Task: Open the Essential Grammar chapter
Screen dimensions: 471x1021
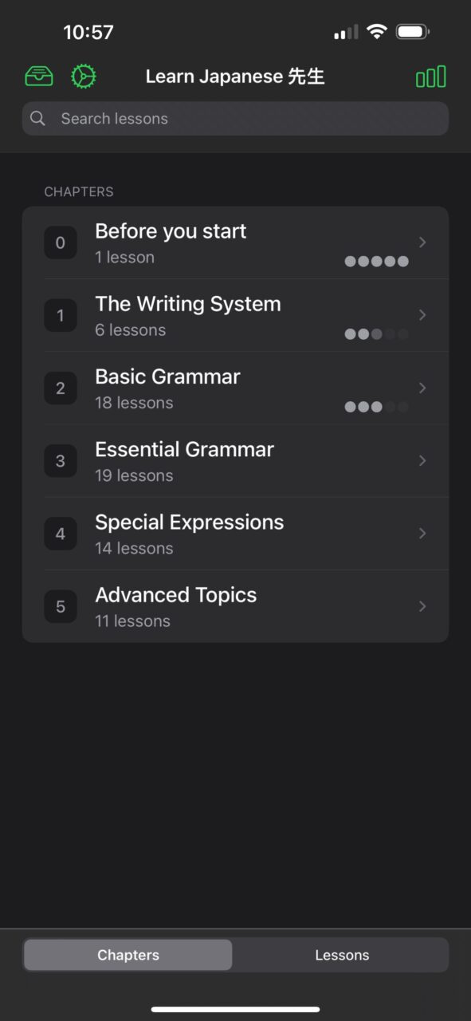Action: [x=235, y=461]
